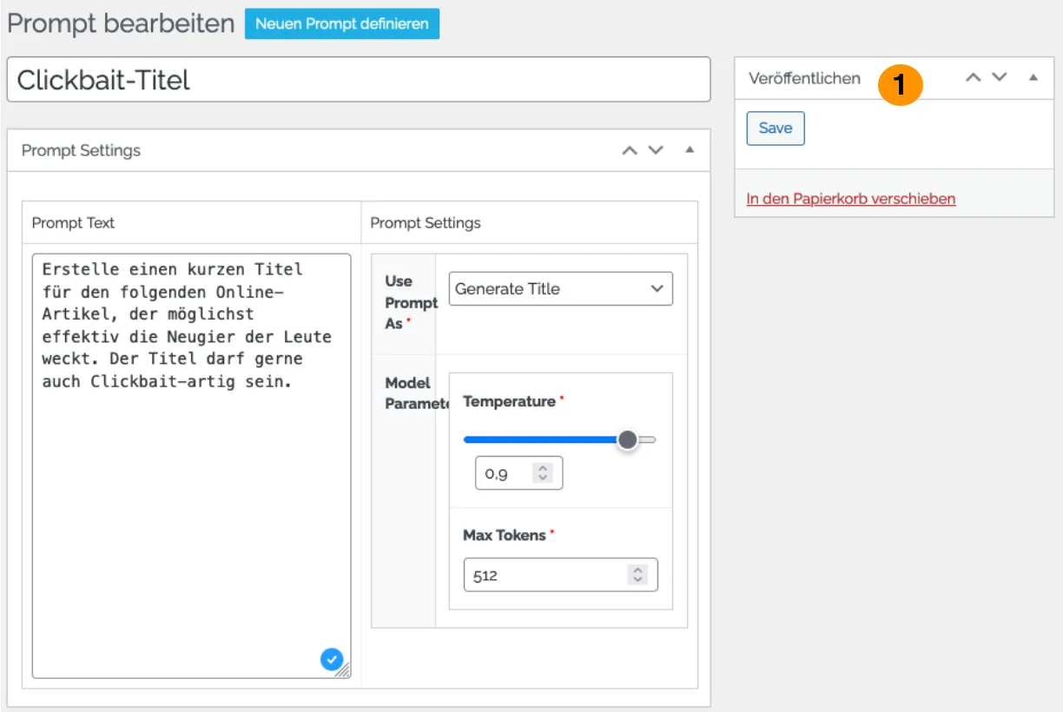This screenshot has height=712, width=1063.
Task: Click the Max Tokens label
Action: [x=505, y=535]
